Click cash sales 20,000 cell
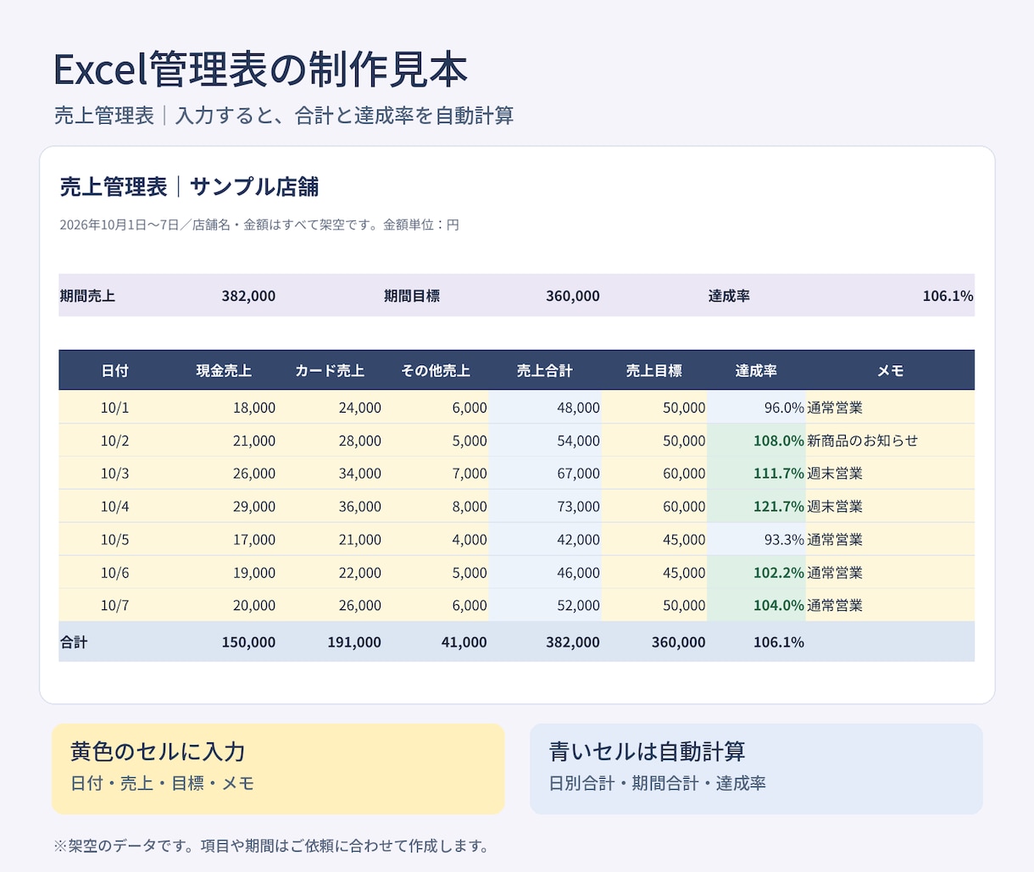Screen dimensions: 1034x872 [224, 606]
